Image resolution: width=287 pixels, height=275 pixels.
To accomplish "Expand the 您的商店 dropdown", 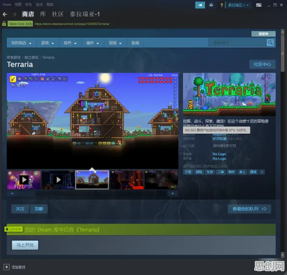I will (x=21, y=43).
